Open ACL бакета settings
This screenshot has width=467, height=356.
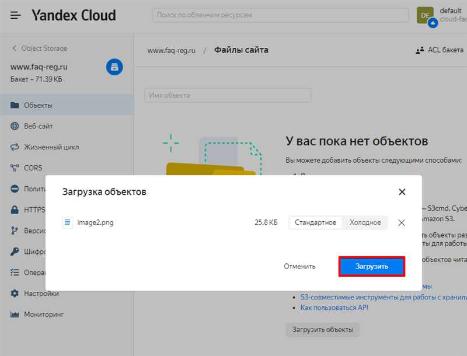click(x=440, y=50)
